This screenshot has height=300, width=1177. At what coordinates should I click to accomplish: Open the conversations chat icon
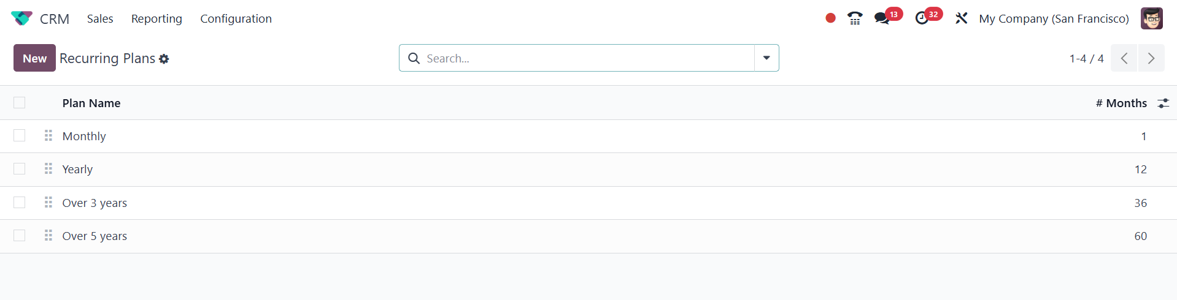[x=882, y=18]
